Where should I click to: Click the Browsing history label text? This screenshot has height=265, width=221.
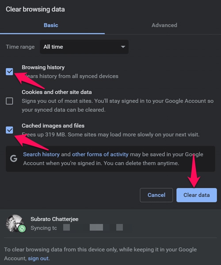(x=43, y=67)
